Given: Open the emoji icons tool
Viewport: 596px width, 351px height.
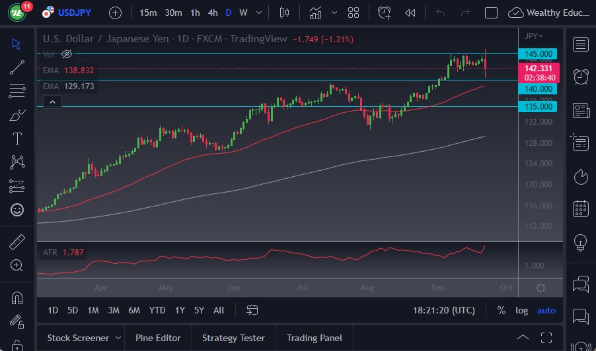Looking at the screenshot, I should (17, 210).
